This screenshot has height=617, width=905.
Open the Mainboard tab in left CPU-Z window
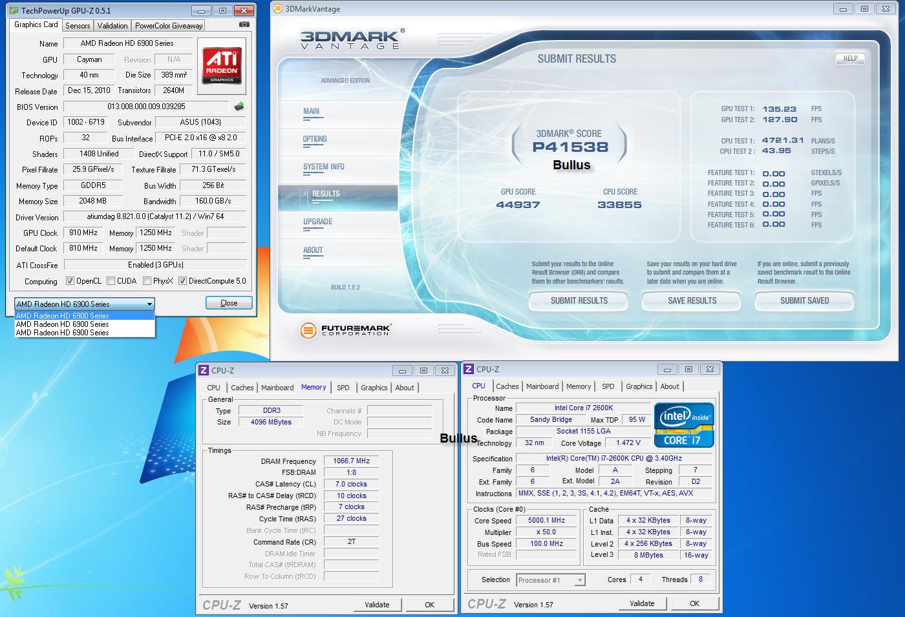[277, 388]
